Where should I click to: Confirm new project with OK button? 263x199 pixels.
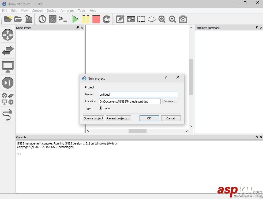[x=149, y=118]
